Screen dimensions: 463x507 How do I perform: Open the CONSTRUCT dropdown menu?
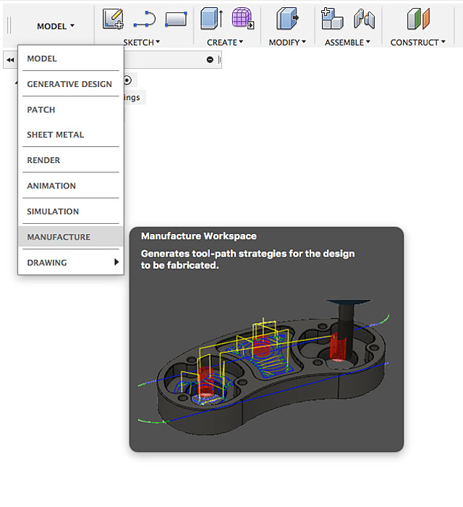pyautogui.click(x=418, y=42)
